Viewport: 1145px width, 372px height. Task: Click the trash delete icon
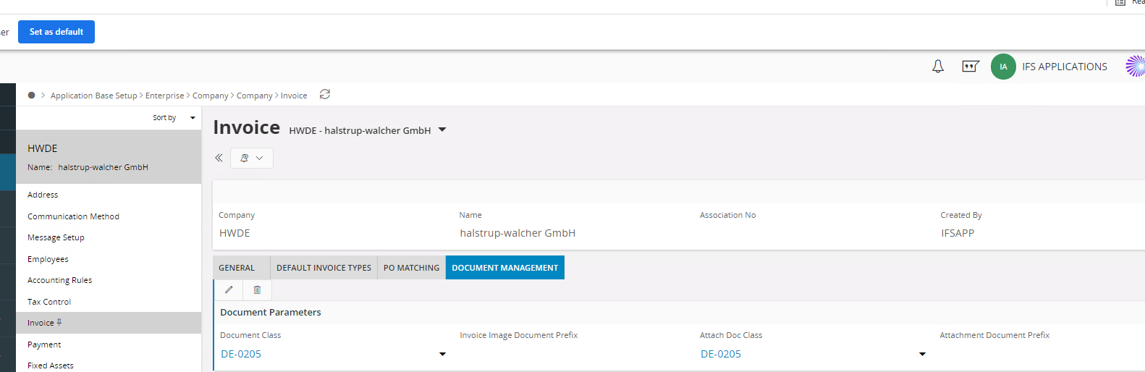[x=257, y=289]
